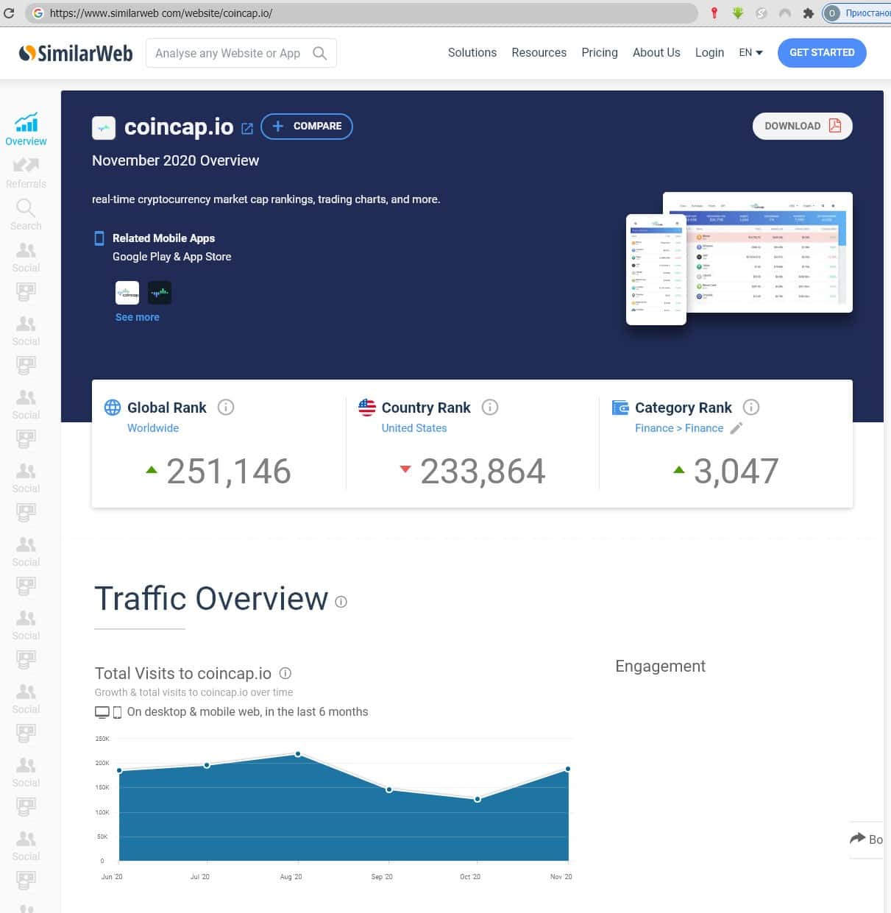
Task: Select the Sep '20 chart data point
Action: point(389,790)
